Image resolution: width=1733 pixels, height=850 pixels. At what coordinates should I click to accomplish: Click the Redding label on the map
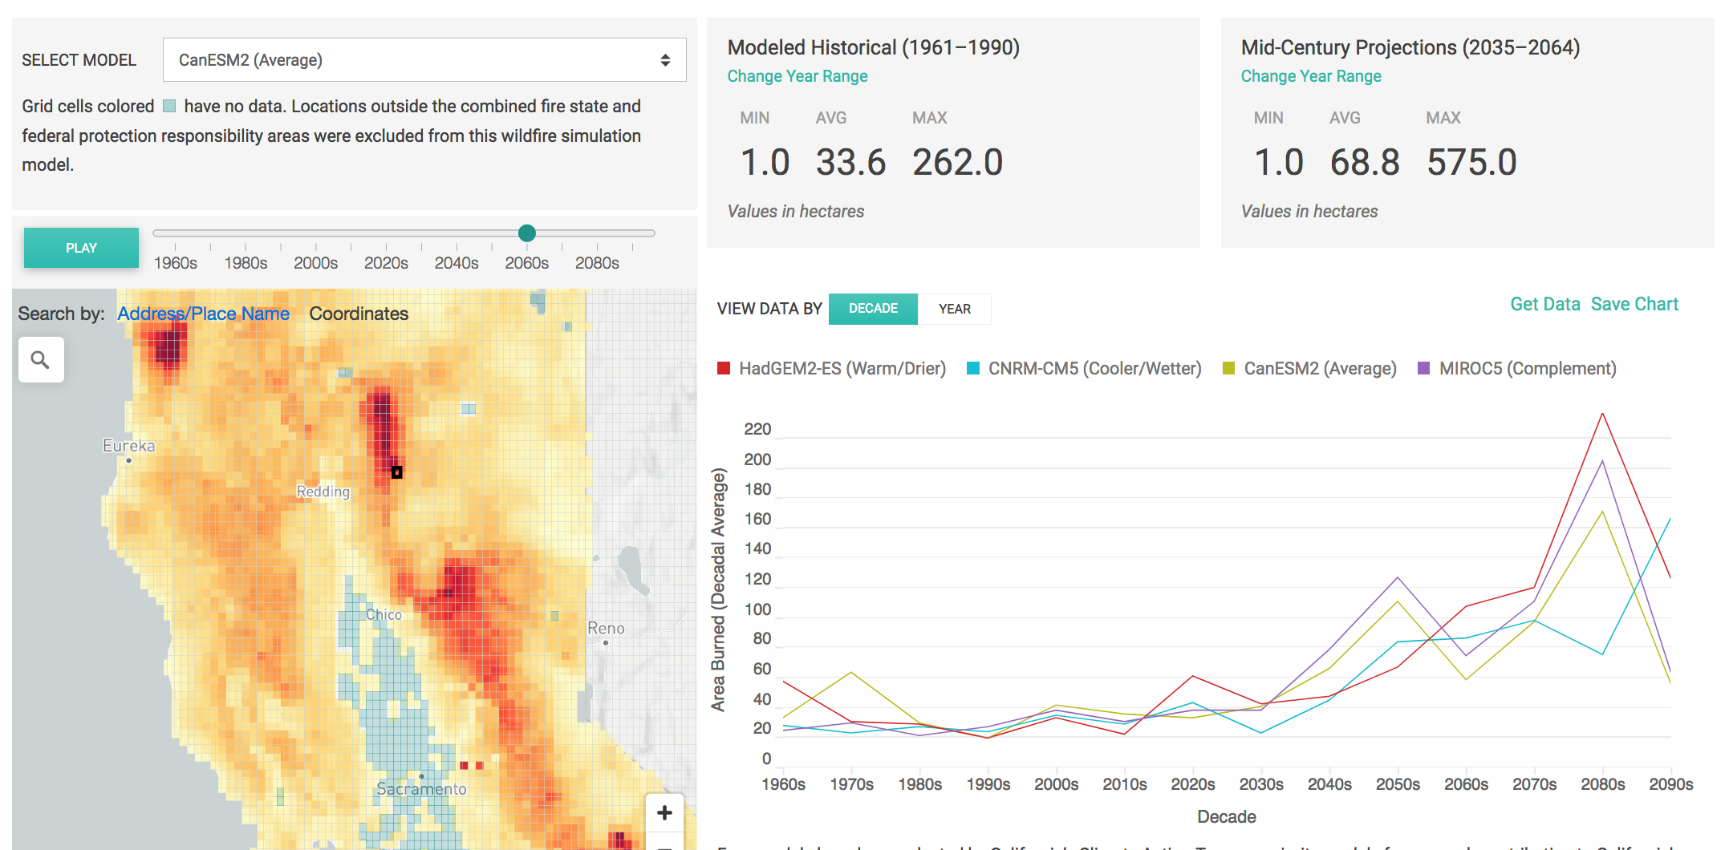[x=323, y=492]
